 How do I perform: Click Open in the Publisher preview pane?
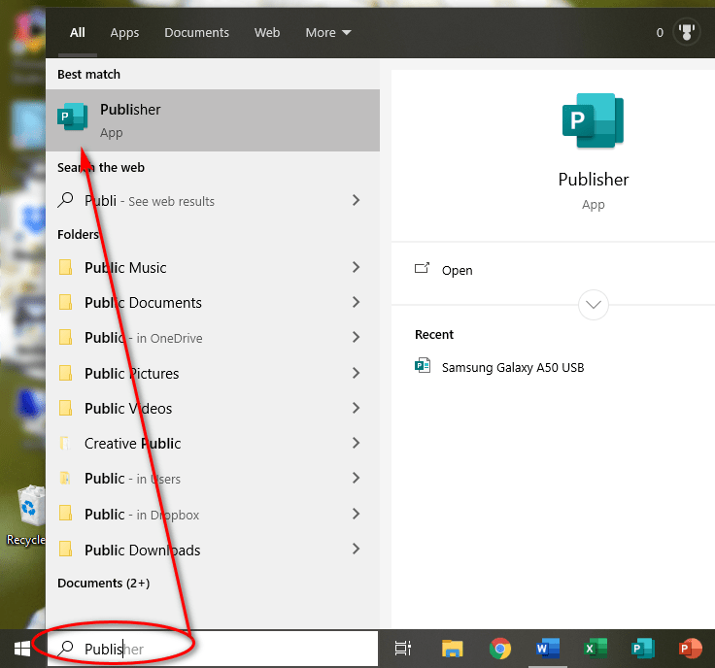click(x=457, y=270)
